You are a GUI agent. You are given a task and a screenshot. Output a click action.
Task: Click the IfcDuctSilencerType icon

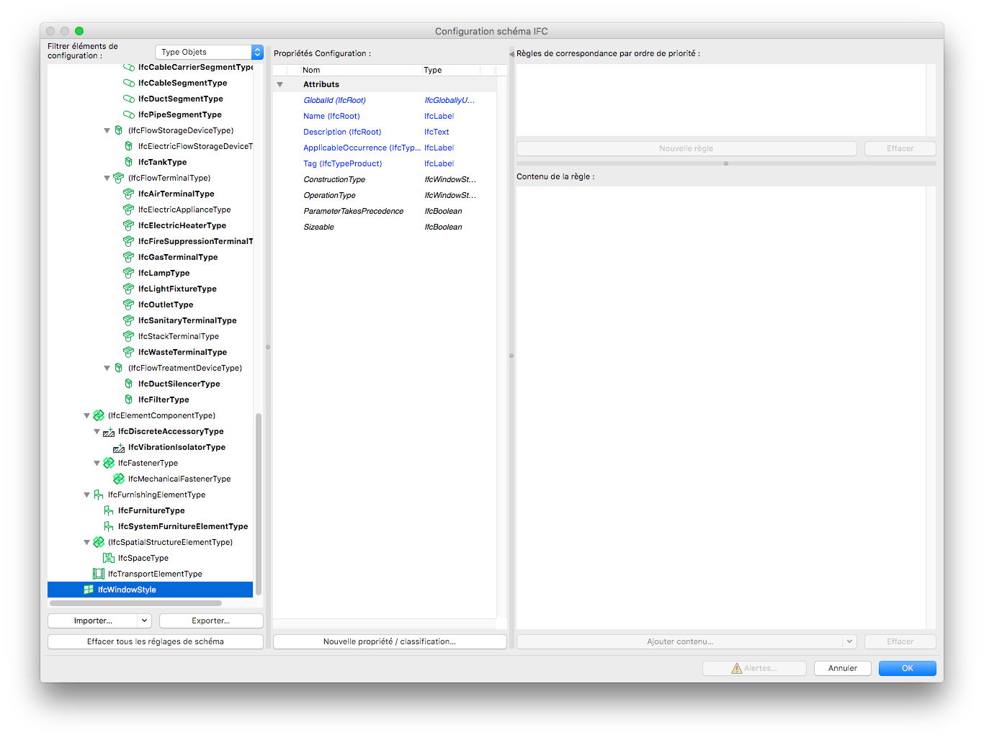tap(129, 384)
